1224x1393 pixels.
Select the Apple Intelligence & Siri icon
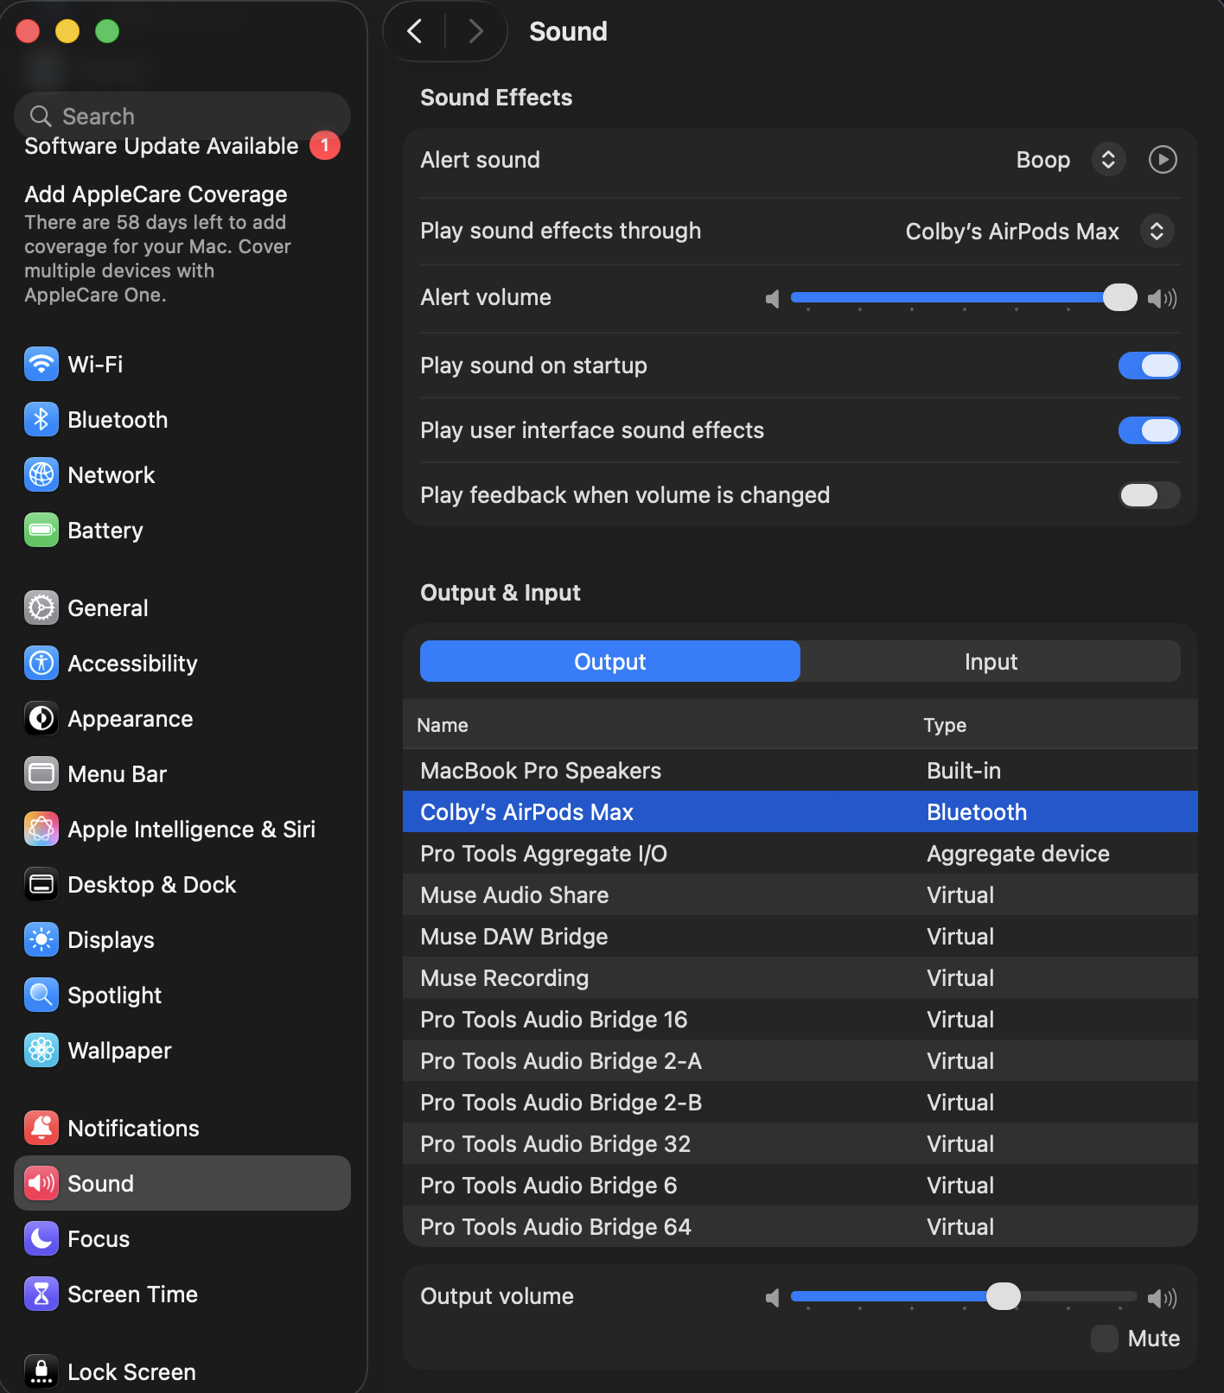41,829
